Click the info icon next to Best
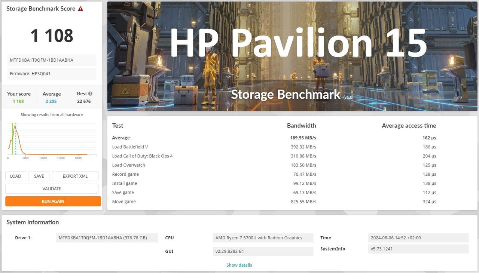The image size is (479, 273). pyautogui.click(x=90, y=93)
